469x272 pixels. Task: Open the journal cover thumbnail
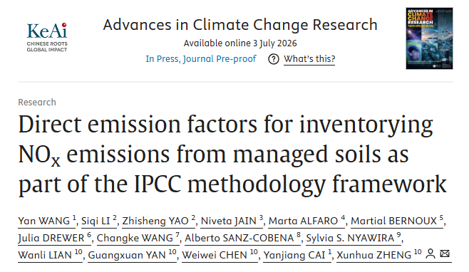pos(429,38)
